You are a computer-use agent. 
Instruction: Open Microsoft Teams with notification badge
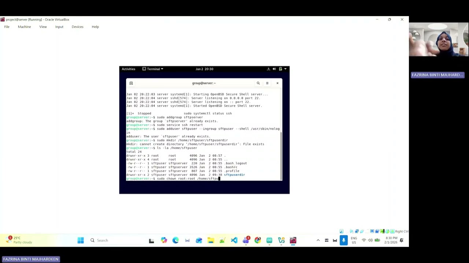pos(246,240)
